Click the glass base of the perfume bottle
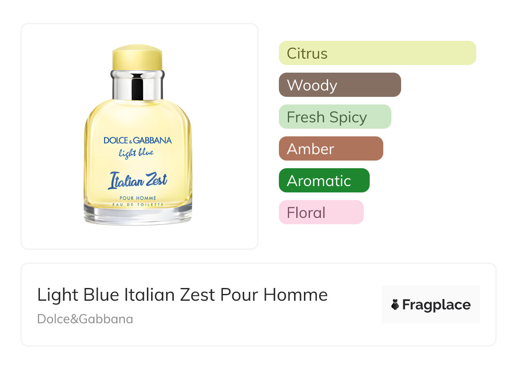The width and height of the screenshot is (517, 367). coord(138,216)
